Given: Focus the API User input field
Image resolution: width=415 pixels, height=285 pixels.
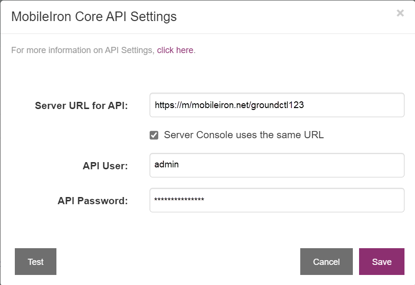Looking at the screenshot, I should tap(277, 165).
